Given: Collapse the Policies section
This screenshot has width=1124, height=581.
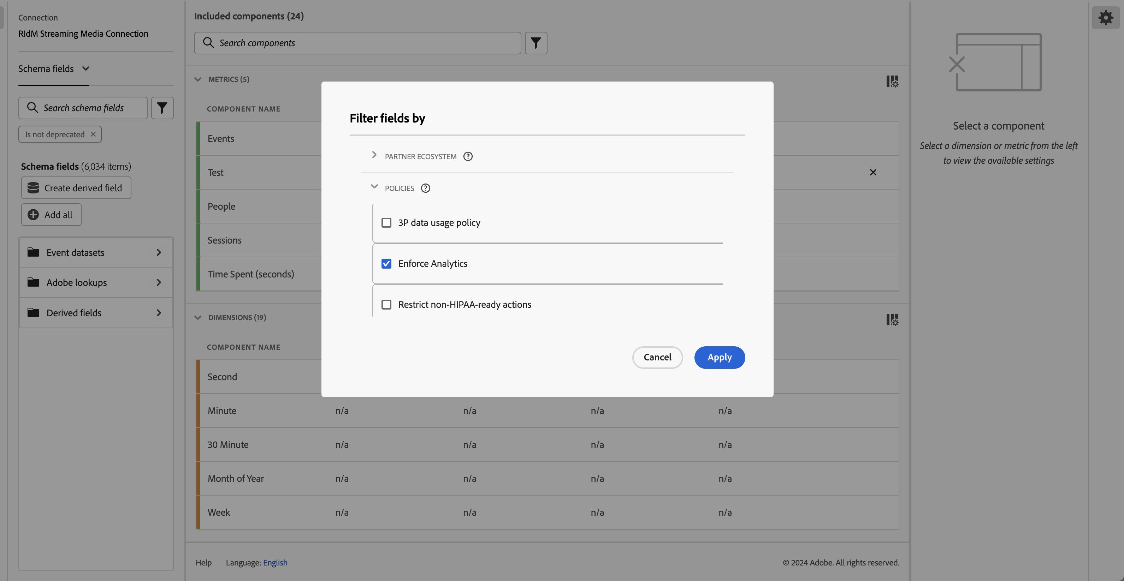Looking at the screenshot, I should [x=374, y=187].
